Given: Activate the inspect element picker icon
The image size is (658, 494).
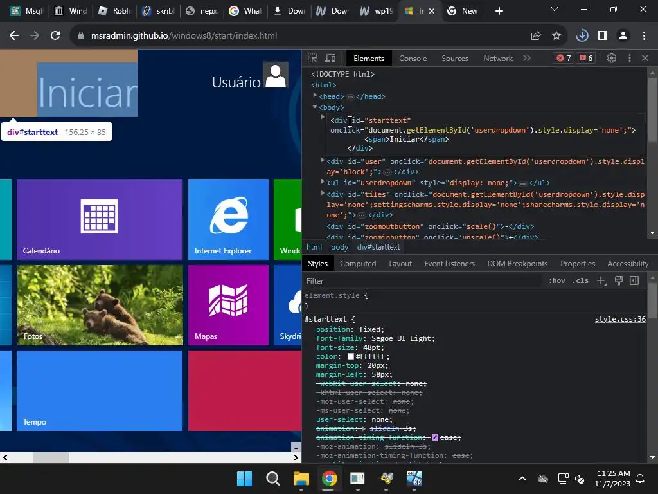Looking at the screenshot, I should 312,58.
